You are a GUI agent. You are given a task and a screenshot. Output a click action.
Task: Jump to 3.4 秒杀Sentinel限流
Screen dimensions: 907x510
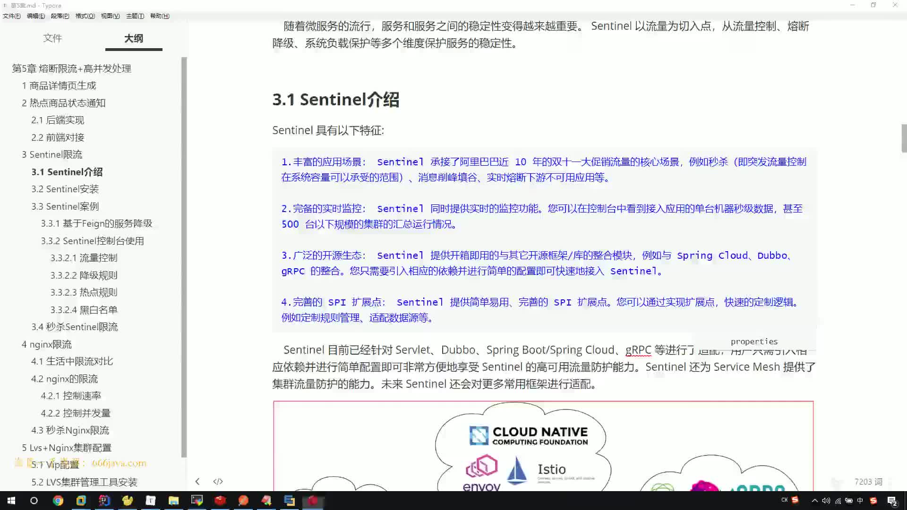pos(75,327)
